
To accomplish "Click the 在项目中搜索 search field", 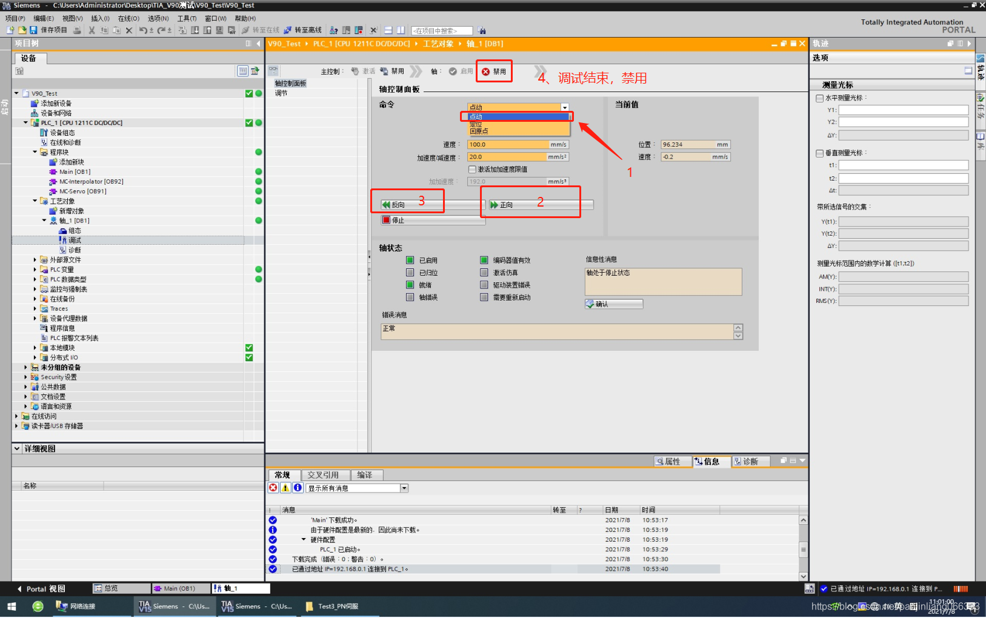I will coord(442,30).
